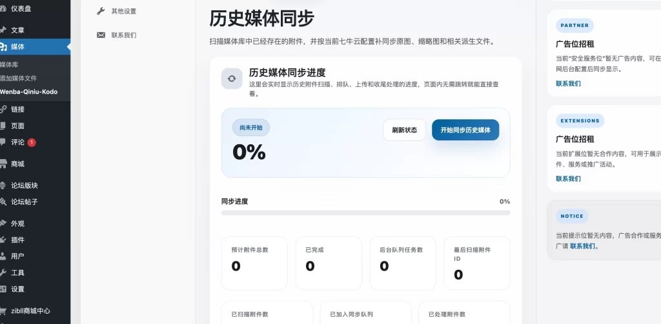Click the wrench icon beside 其他设置
This screenshot has height=324, width=661.
click(101, 11)
